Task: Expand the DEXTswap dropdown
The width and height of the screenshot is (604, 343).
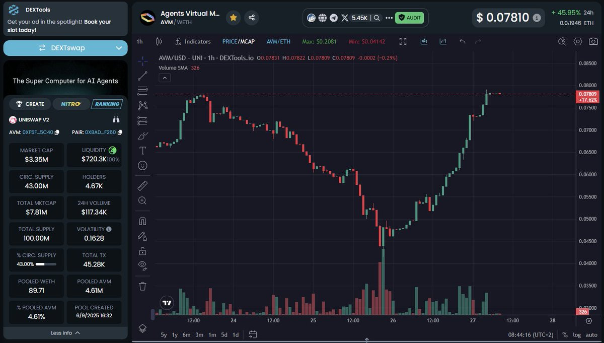Action: [119, 48]
